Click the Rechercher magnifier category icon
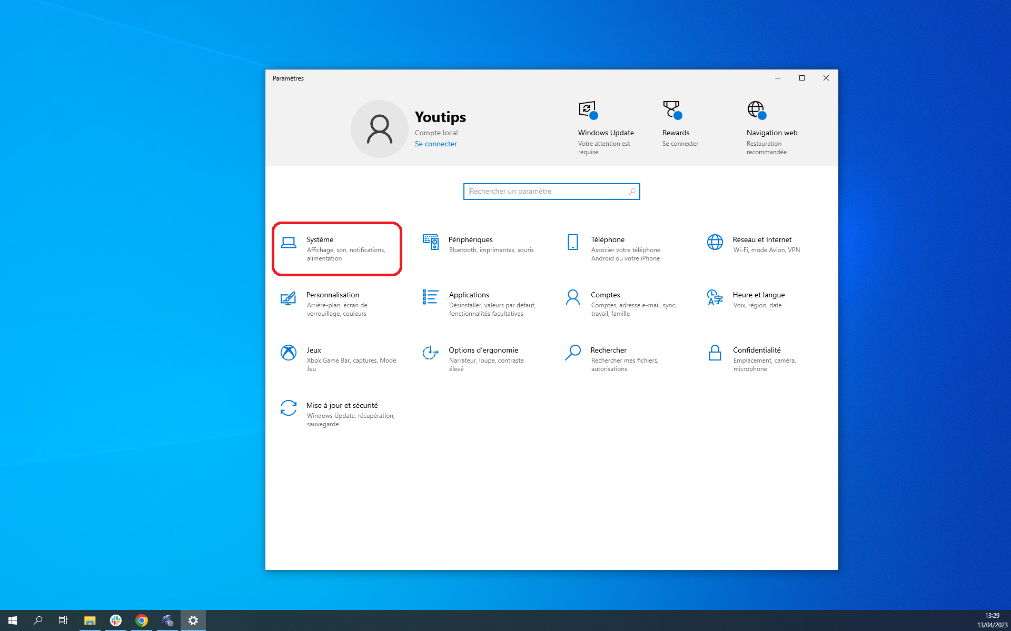1011x631 pixels. click(572, 353)
